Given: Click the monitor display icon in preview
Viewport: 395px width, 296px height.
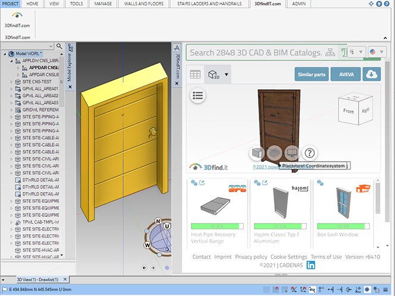Looking at the screenshot, I should tap(292, 153).
